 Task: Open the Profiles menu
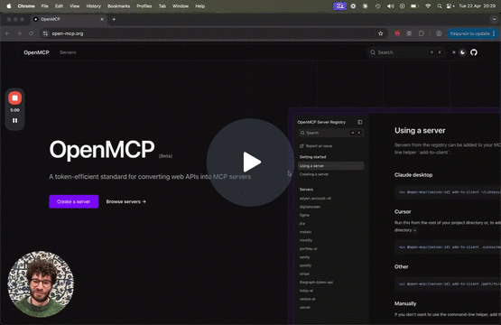tap(144, 6)
